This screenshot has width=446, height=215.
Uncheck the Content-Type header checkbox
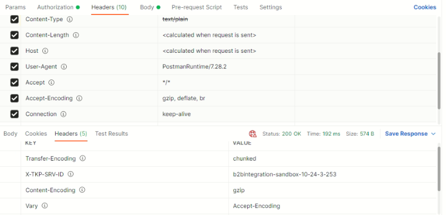coord(14,19)
